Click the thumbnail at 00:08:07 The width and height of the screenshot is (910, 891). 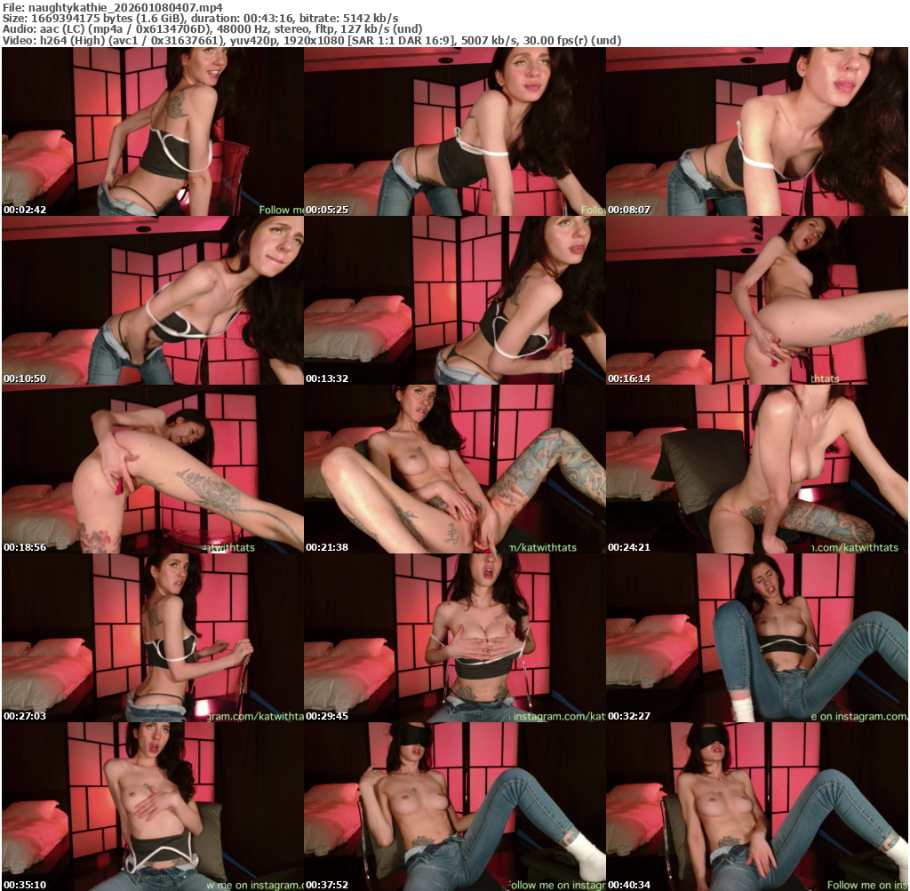tap(756, 131)
